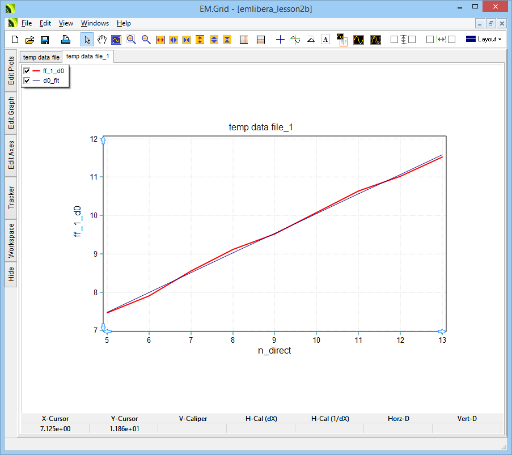Open the Layout dropdown
512x455 pixels.
click(x=483, y=40)
